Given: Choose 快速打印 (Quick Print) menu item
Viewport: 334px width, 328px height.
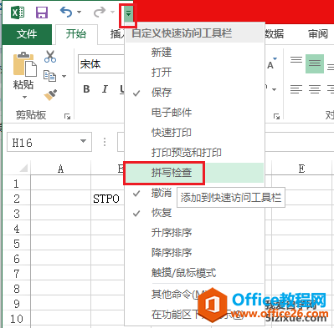Looking at the screenshot, I should pyautogui.click(x=194, y=133).
